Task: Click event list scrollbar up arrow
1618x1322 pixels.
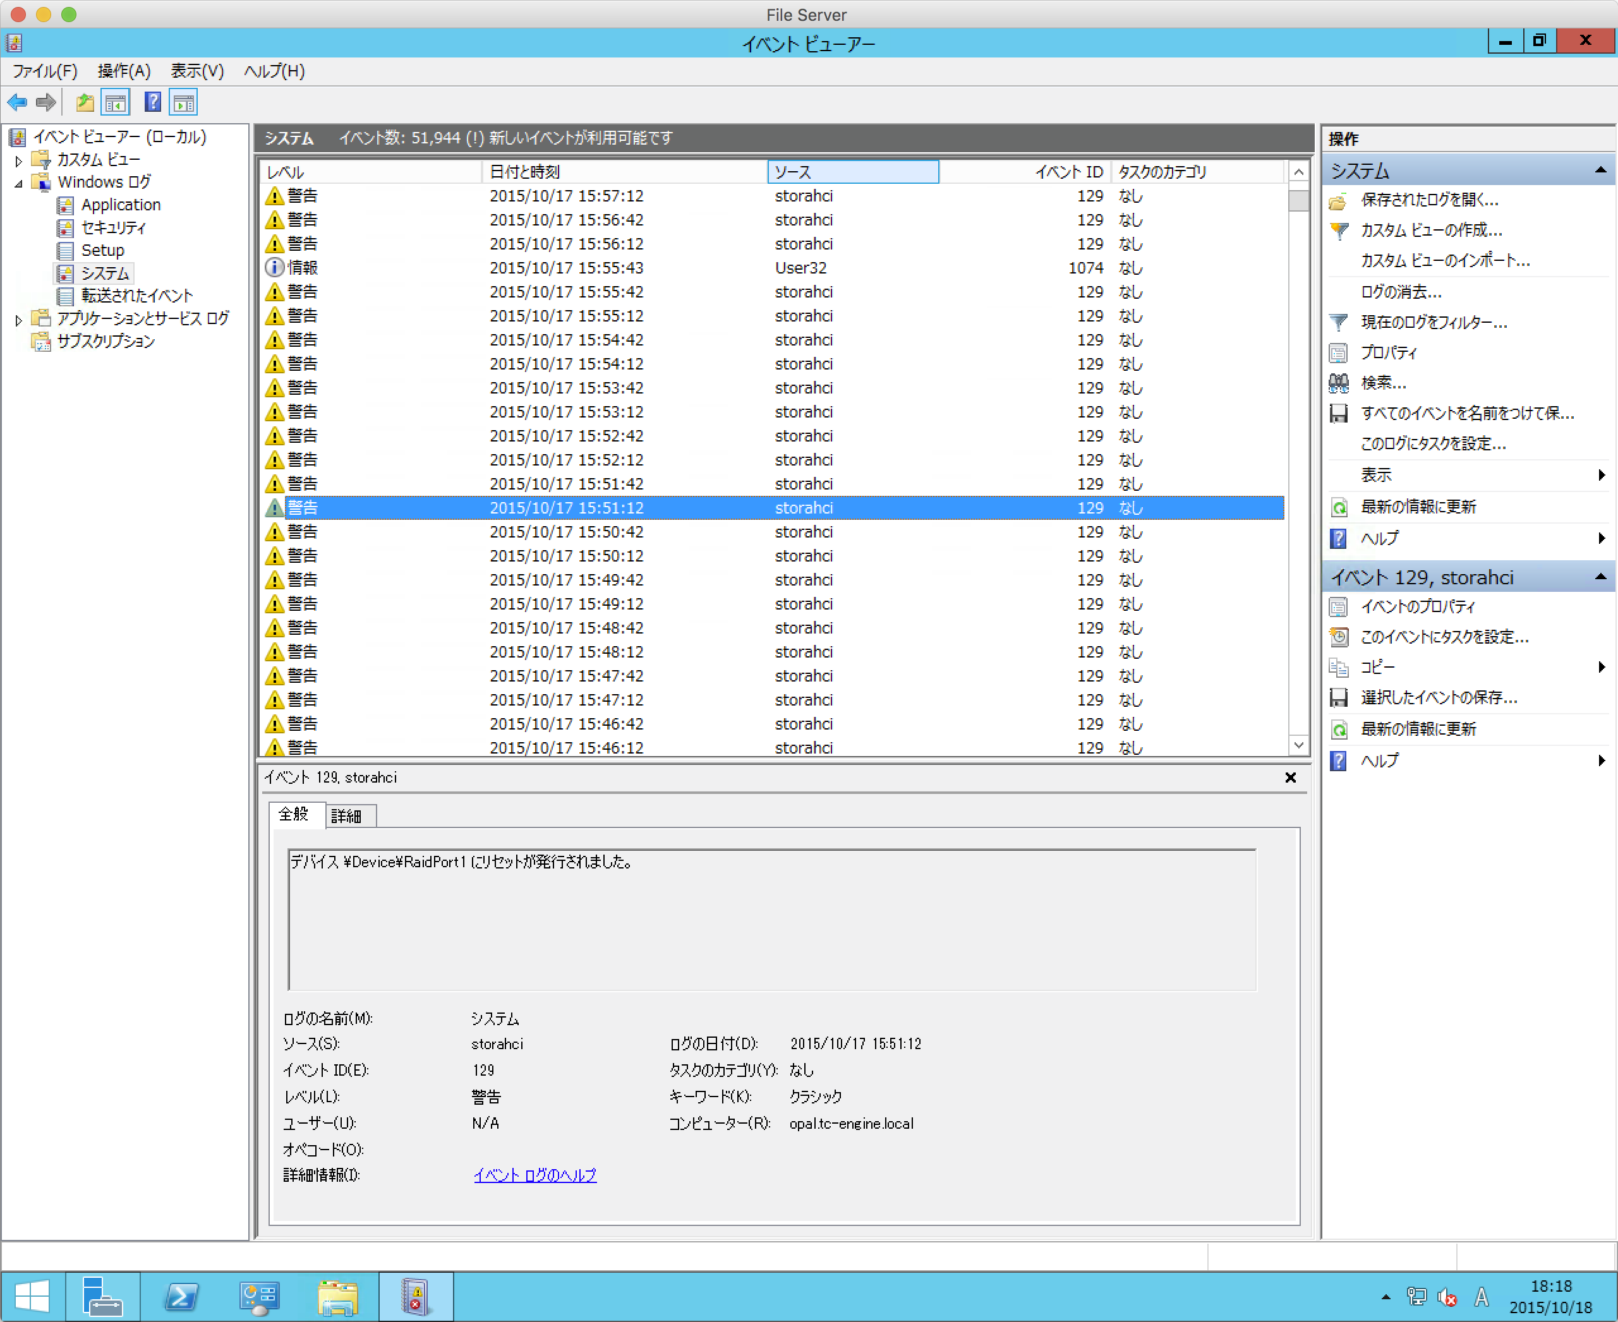Action: (x=1299, y=172)
